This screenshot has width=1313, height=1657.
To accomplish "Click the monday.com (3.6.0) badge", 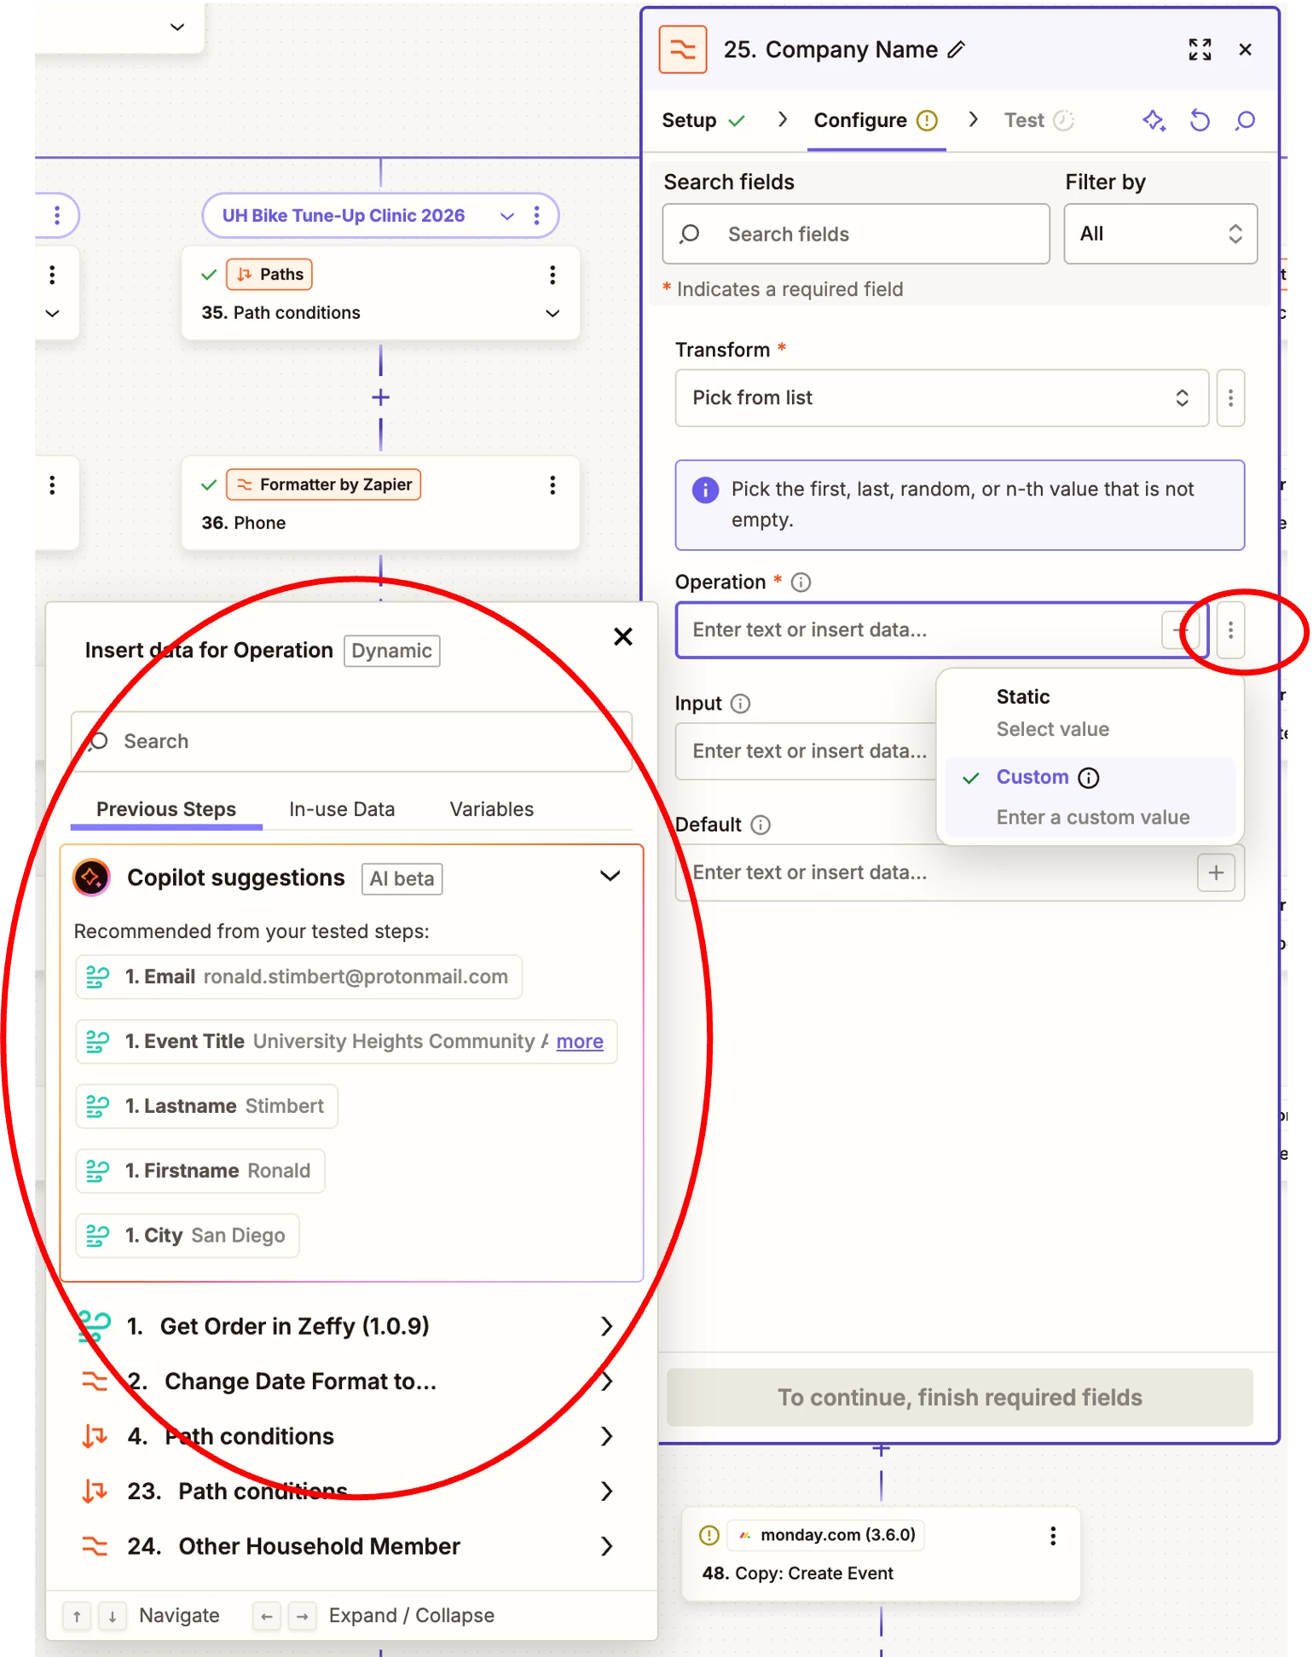I will (826, 1535).
